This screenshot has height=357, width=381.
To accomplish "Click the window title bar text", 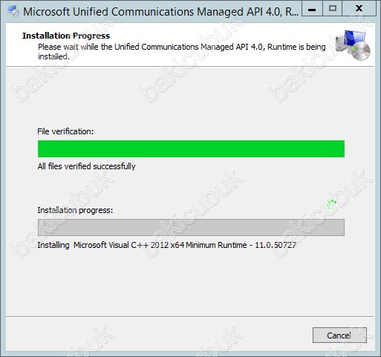I will click(160, 12).
